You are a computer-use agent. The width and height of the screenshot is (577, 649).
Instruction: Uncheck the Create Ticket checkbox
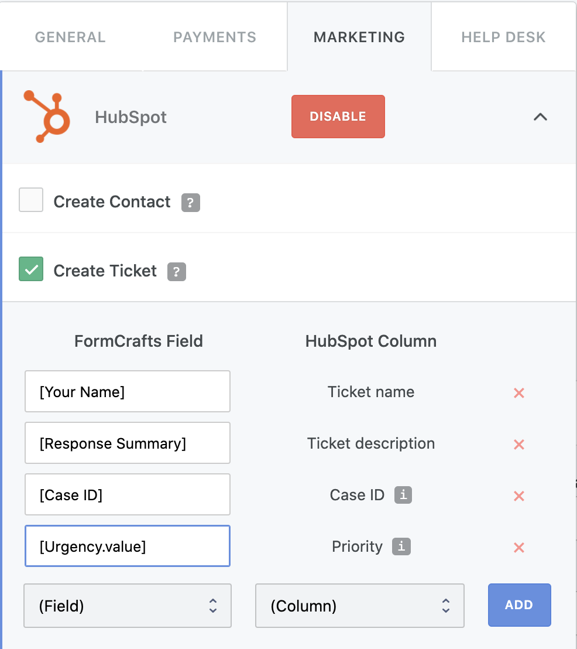click(x=31, y=269)
